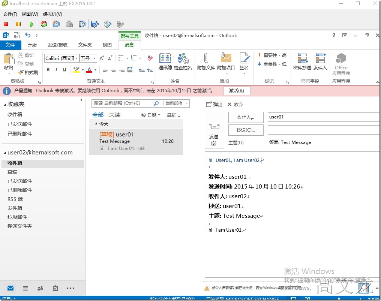Apply red font color
The width and height of the screenshot is (381, 301).
pyautogui.click(x=89, y=70)
